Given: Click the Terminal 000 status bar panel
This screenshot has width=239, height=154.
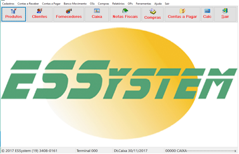Looking at the screenshot, I should [87, 150].
